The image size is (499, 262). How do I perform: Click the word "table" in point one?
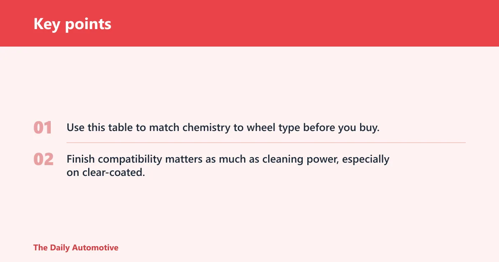121,128
